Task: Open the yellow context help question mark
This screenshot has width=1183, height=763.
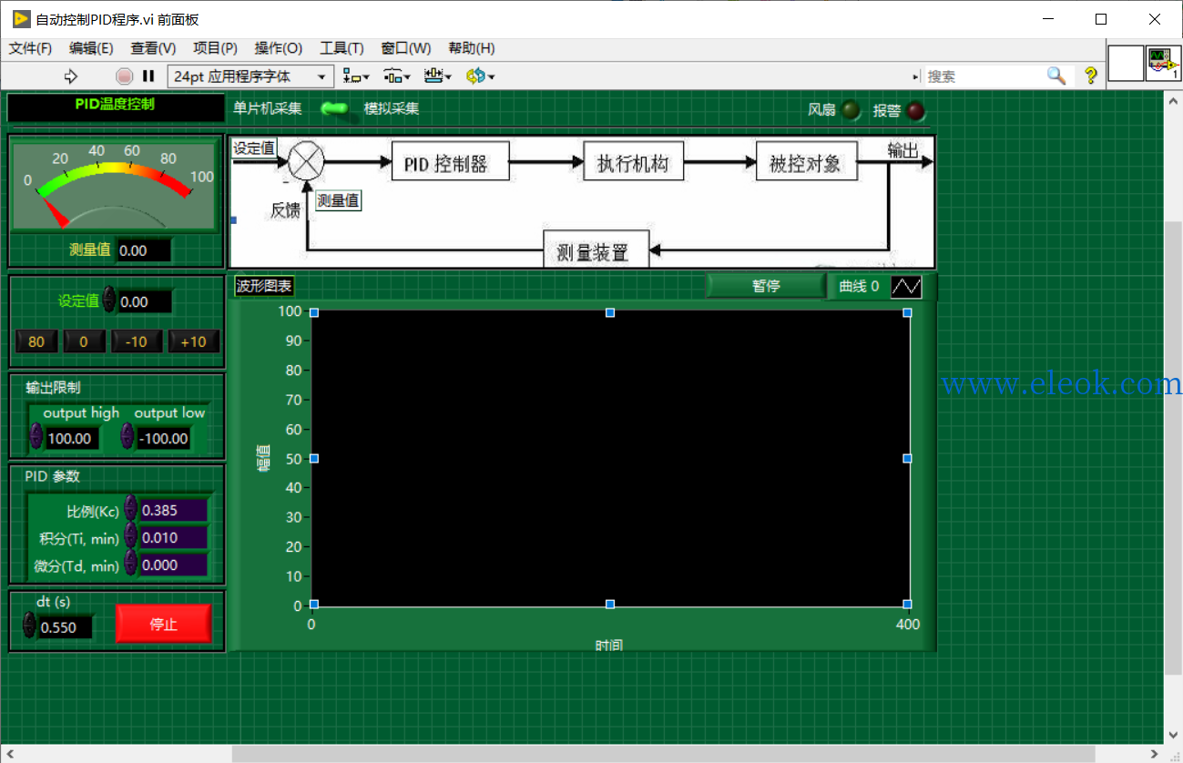Action: point(1090,76)
